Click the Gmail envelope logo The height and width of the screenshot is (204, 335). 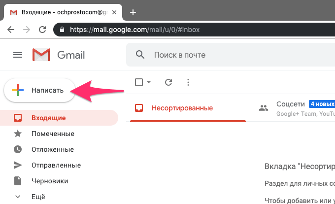pyautogui.click(x=41, y=55)
